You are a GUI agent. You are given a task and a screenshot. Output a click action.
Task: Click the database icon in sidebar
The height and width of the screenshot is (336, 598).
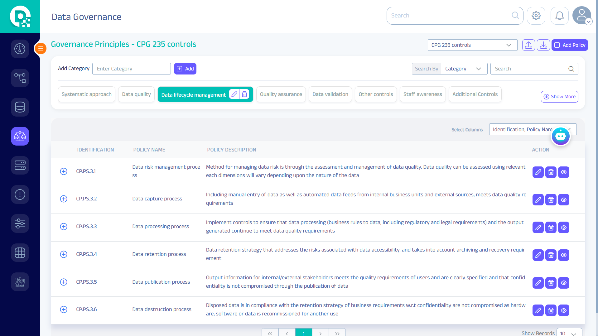[20, 107]
